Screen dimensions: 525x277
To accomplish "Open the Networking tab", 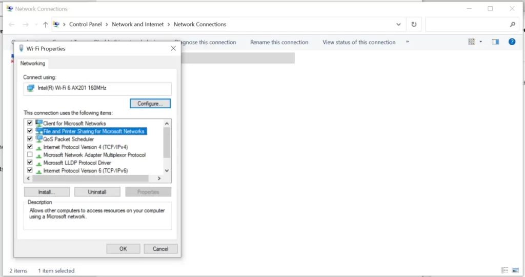I will coord(32,63).
